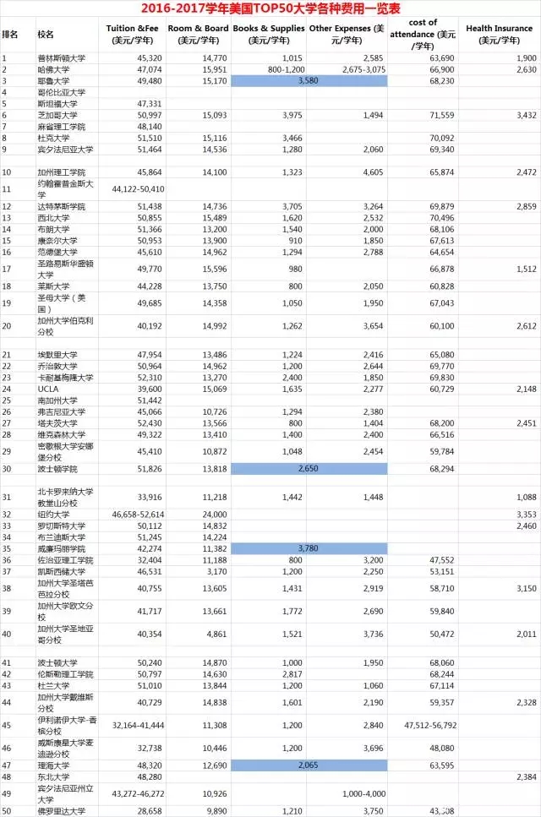This screenshot has height=817, width=541.
Task: Select the cost of attendance column header
Action: (x=423, y=35)
